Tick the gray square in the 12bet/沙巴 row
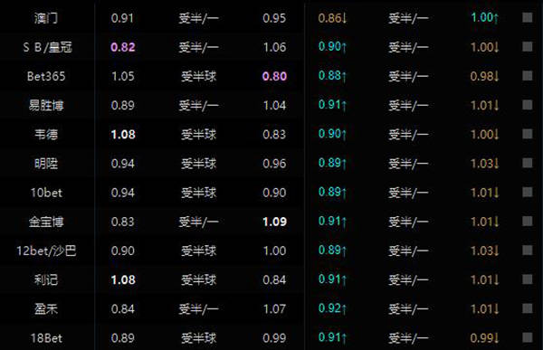Screen dimensions: 543x350 click(x=527, y=250)
